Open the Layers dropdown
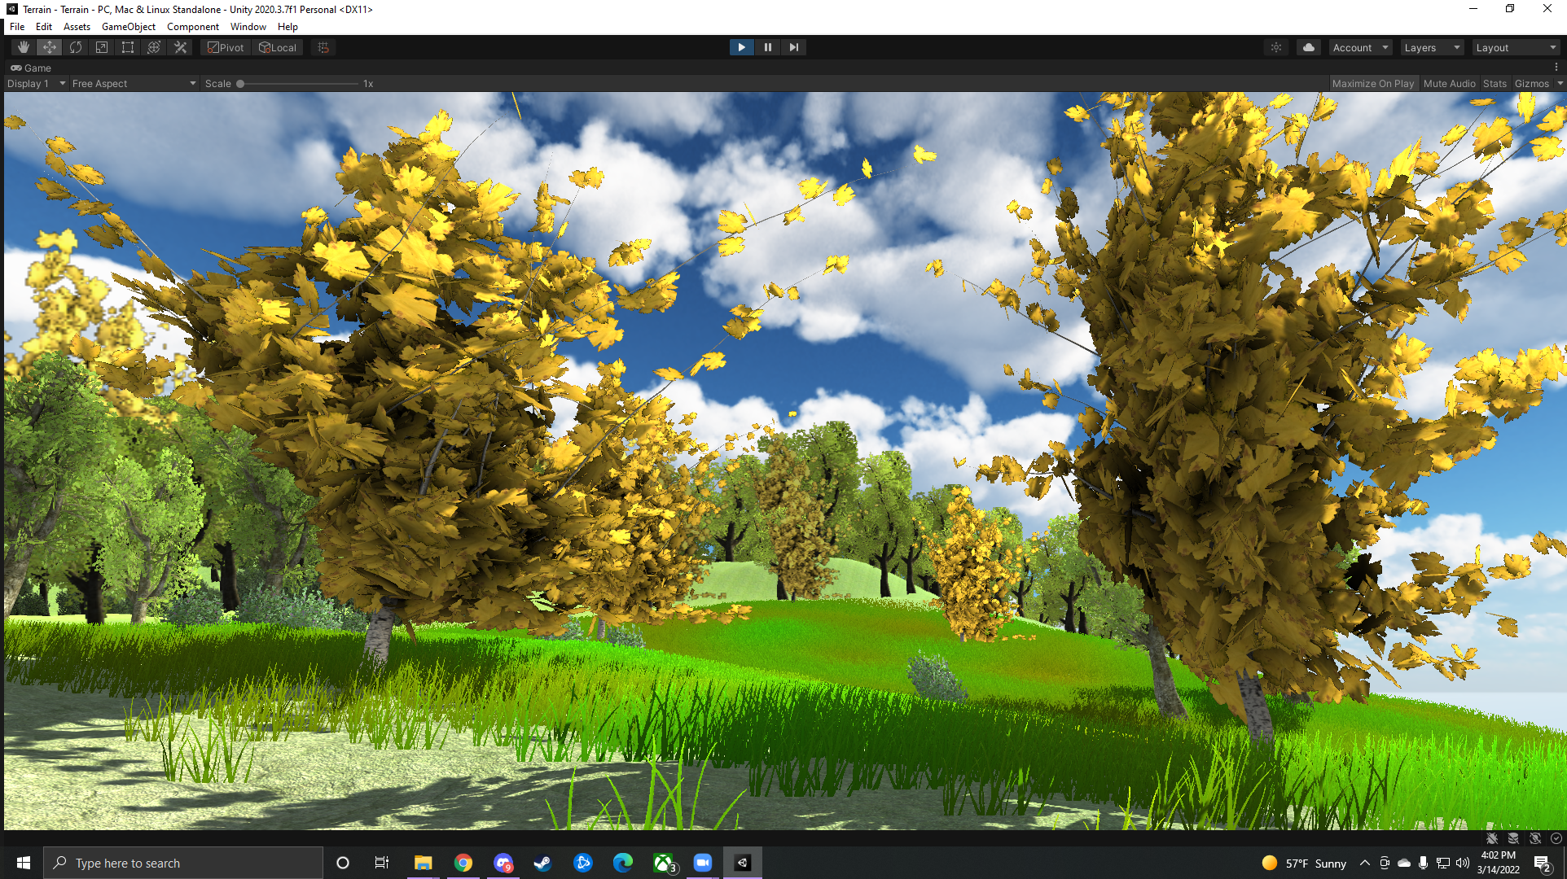1567x879 pixels. 1432,47
